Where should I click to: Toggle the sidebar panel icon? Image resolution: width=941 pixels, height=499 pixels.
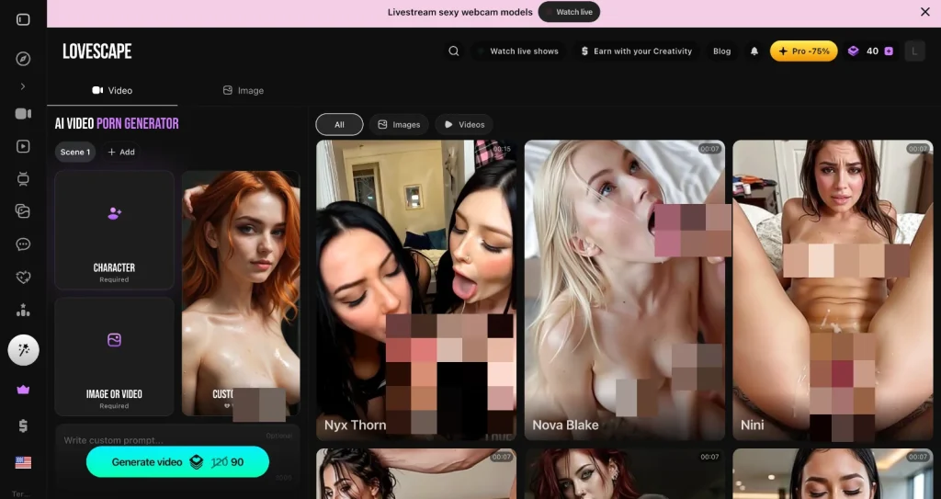[23, 20]
